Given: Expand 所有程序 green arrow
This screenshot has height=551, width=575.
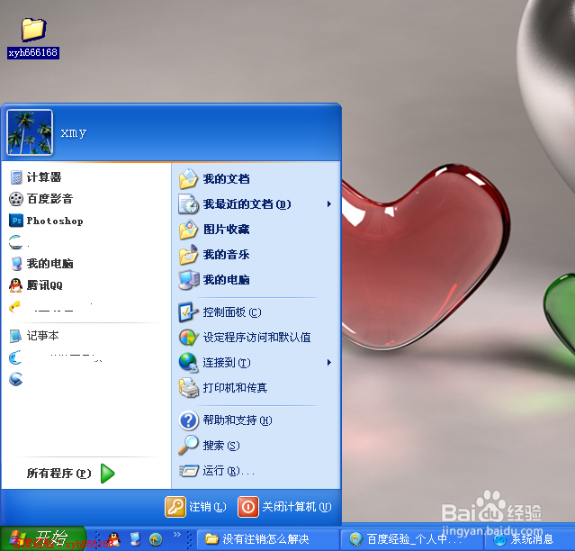Looking at the screenshot, I should 107,474.
